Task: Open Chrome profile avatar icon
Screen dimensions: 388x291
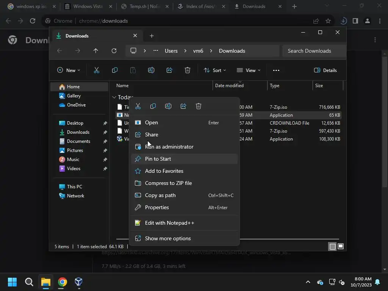Action: [x=368, y=21]
